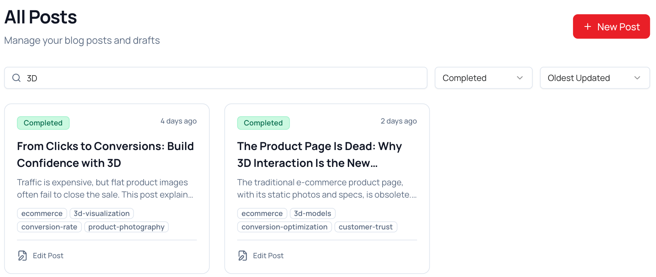656x277 pixels.
Task: Click edit icon on Product Page Is Dead post
Action: (243, 256)
